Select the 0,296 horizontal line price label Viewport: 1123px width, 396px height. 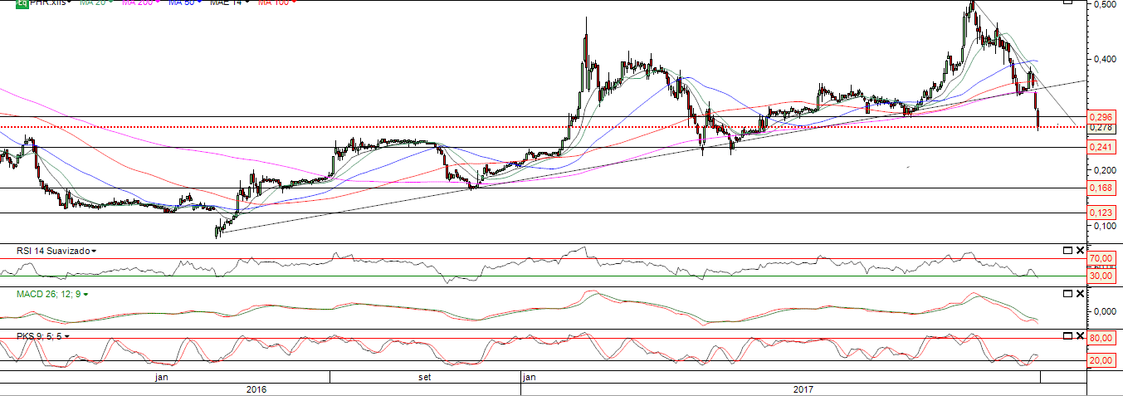tap(1101, 117)
